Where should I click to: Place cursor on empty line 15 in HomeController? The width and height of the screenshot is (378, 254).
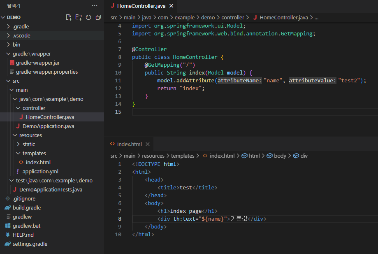(x=255, y=112)
